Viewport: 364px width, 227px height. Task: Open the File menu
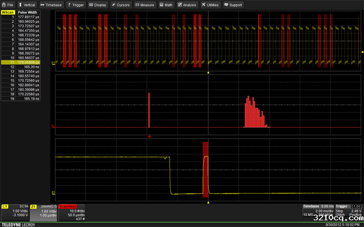click(8, 5)
